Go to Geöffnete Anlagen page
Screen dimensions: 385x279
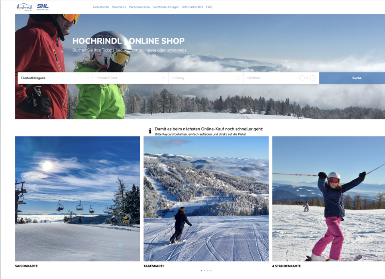click(166, 7)
